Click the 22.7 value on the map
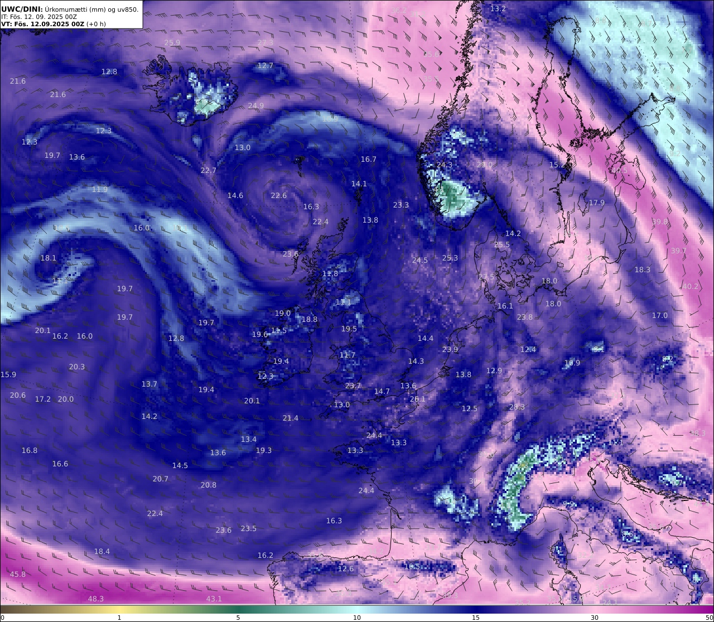Screen dimensions: 714x622 pos(209,171)
